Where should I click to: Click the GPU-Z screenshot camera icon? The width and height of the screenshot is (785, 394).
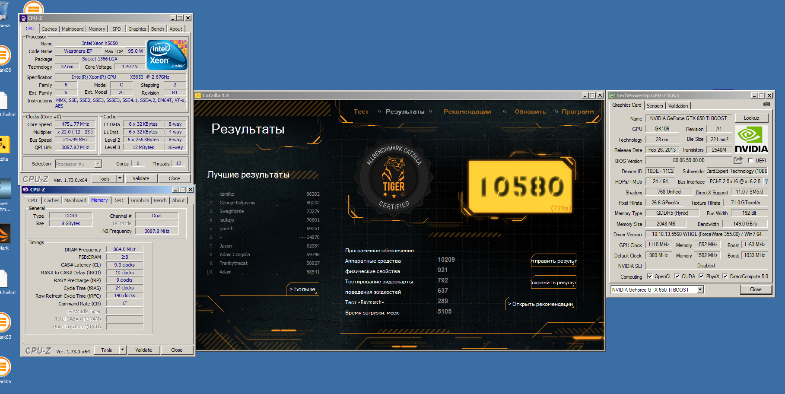click(x=766, y=104)
